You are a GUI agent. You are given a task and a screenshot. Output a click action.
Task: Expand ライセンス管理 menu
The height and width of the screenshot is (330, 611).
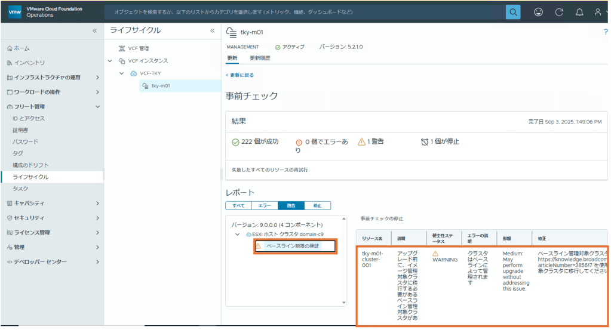tap(97, 232)
